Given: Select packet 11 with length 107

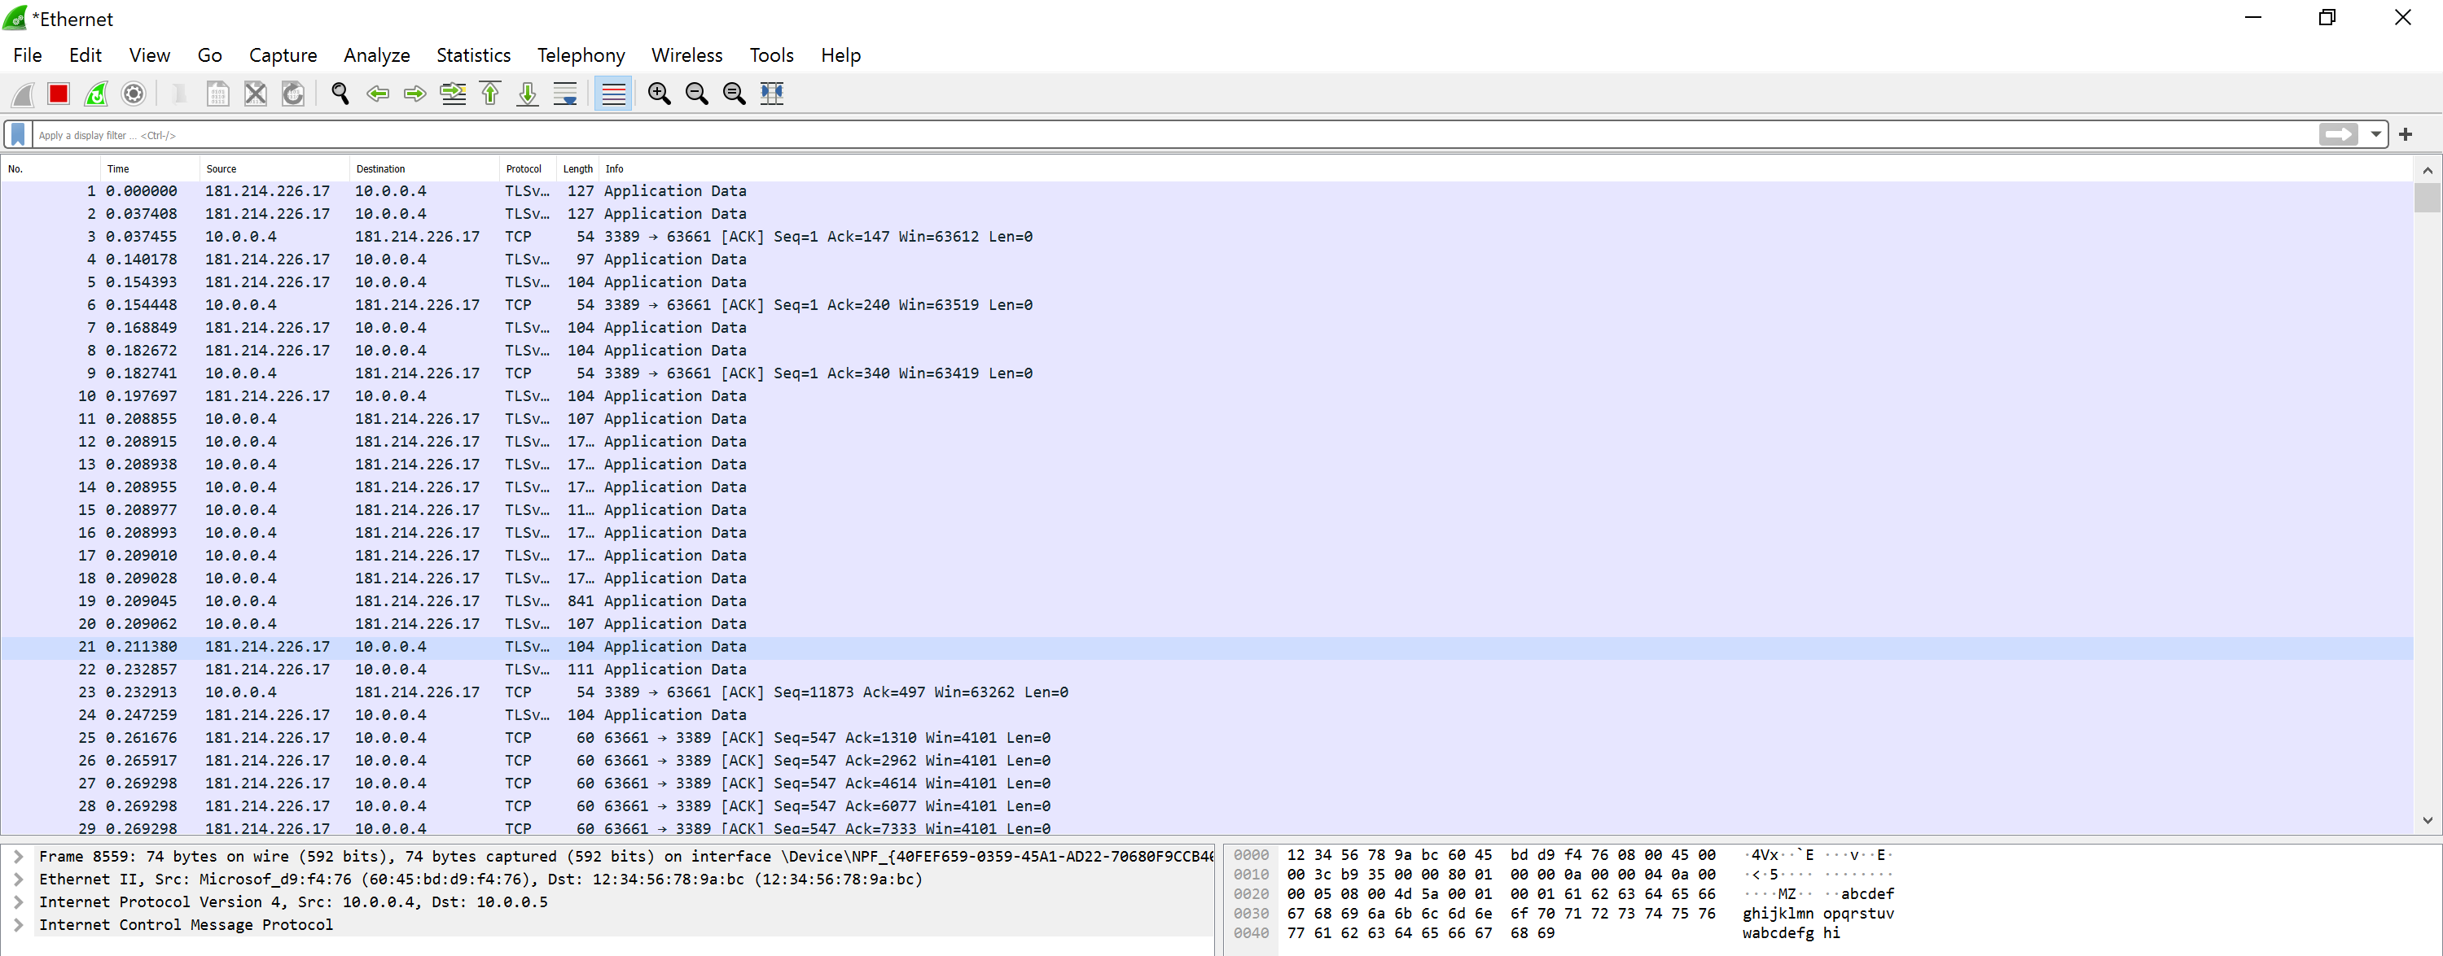Looking at the screenshot, I should (x=1206, y=419).
